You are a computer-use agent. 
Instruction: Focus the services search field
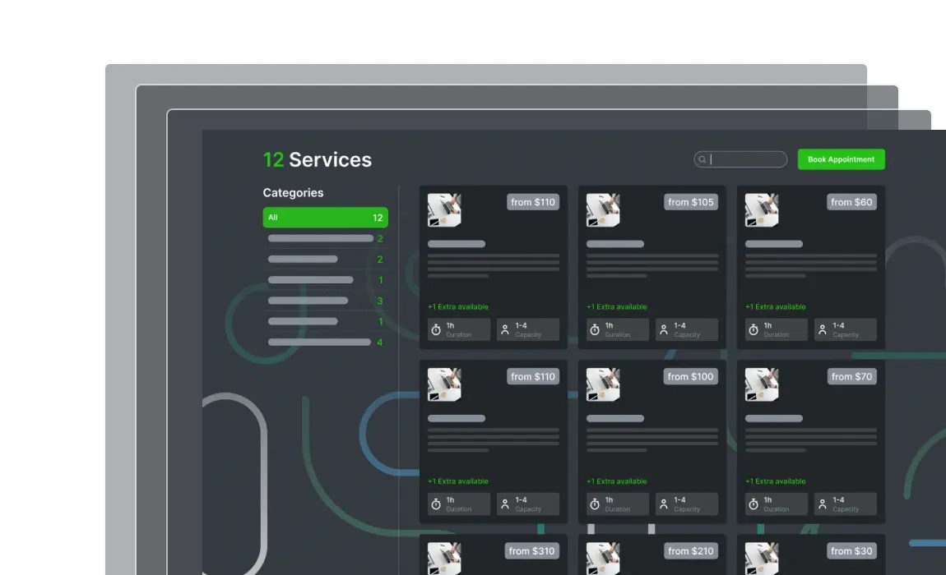tap(740, 159)
